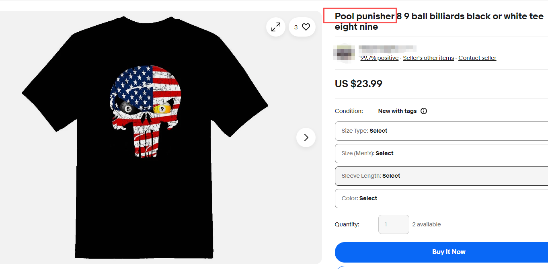Expand the Sleeve Length selector
The image size is (548, 269).
441,176
